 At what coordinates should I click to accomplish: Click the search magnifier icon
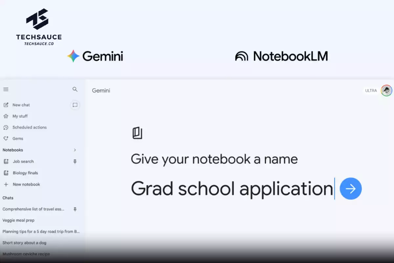pos(75,89)
